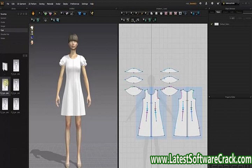Open the Sewing menu
252x168 pixels.
[x=42, y=4]
